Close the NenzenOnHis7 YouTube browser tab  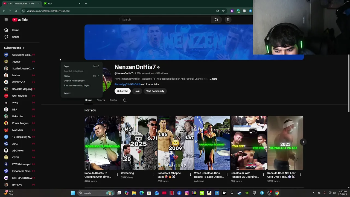pyautogui.click(x=39, y=4)
